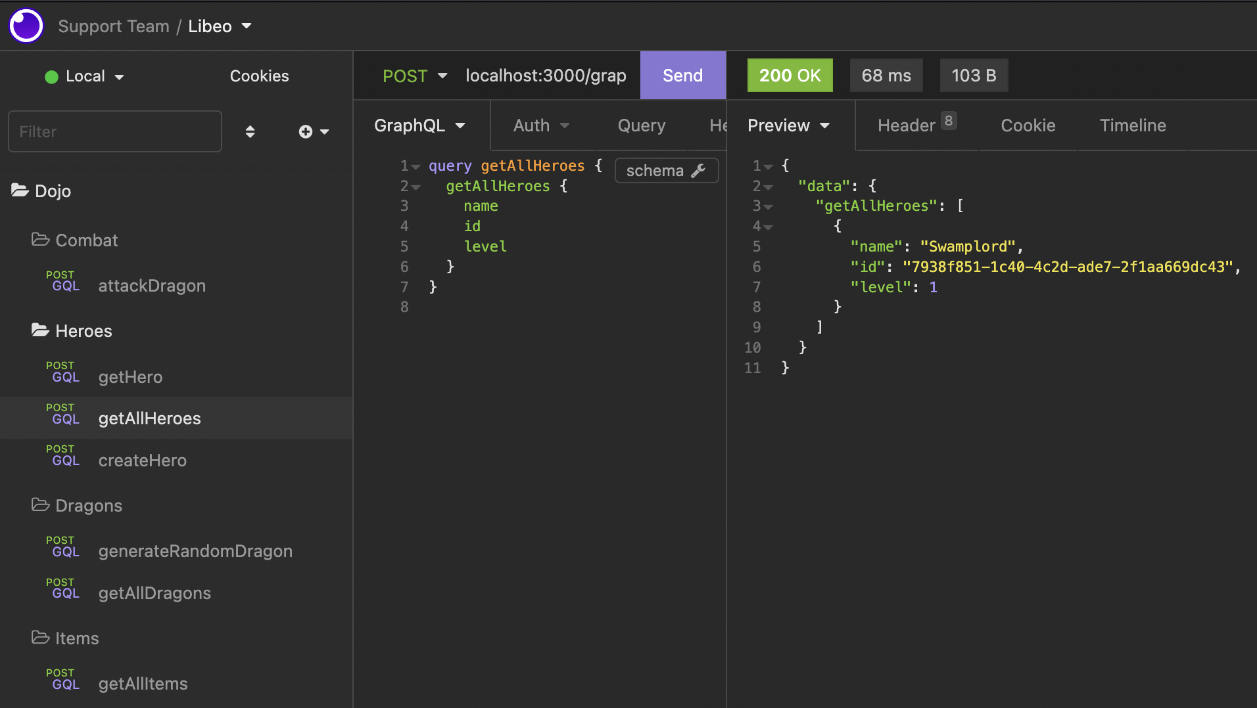Collapse response line 4 fold arrow
Screen dimensions: 1257x708
point(768,227)
